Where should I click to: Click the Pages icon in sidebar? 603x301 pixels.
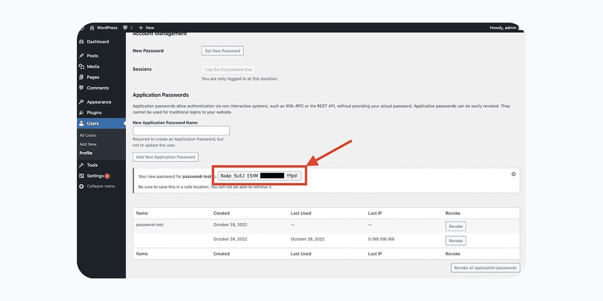pos(81,77)
